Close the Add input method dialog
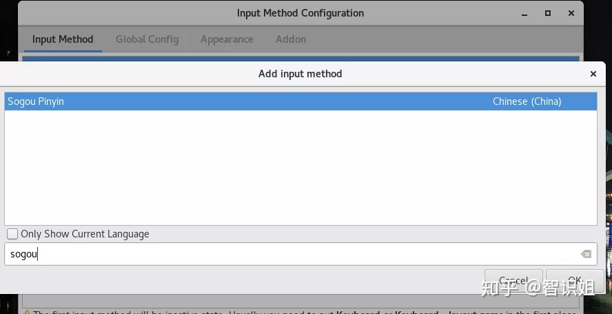This screenshot has height=314, width=612. pyautogui.click(x=593, y=74)
